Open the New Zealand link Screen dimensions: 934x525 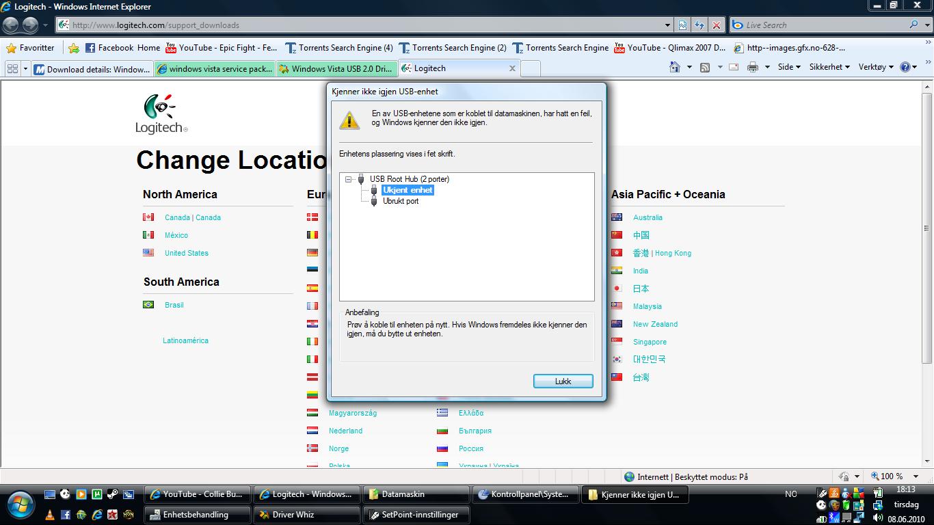point(655,324)
